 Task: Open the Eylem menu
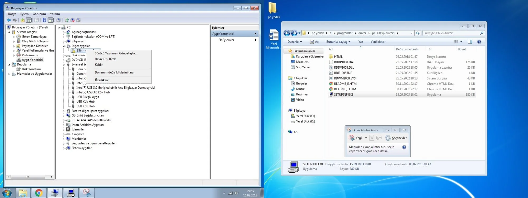tap(24, 14)
